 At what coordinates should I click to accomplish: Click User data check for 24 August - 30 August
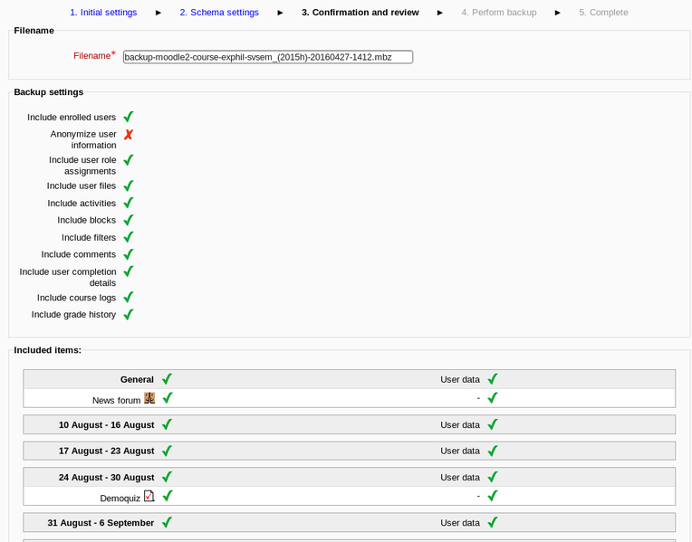(493, 477)
